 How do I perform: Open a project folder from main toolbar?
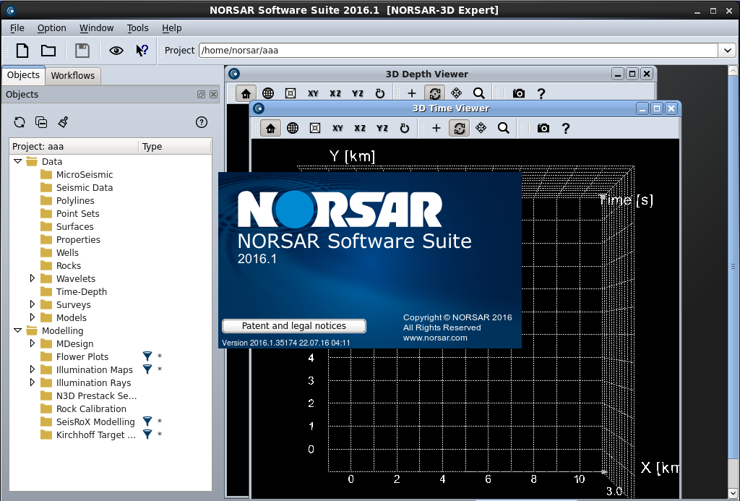click(48, 51)
